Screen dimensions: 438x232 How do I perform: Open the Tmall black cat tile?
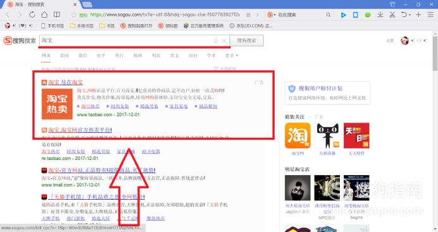327,135
